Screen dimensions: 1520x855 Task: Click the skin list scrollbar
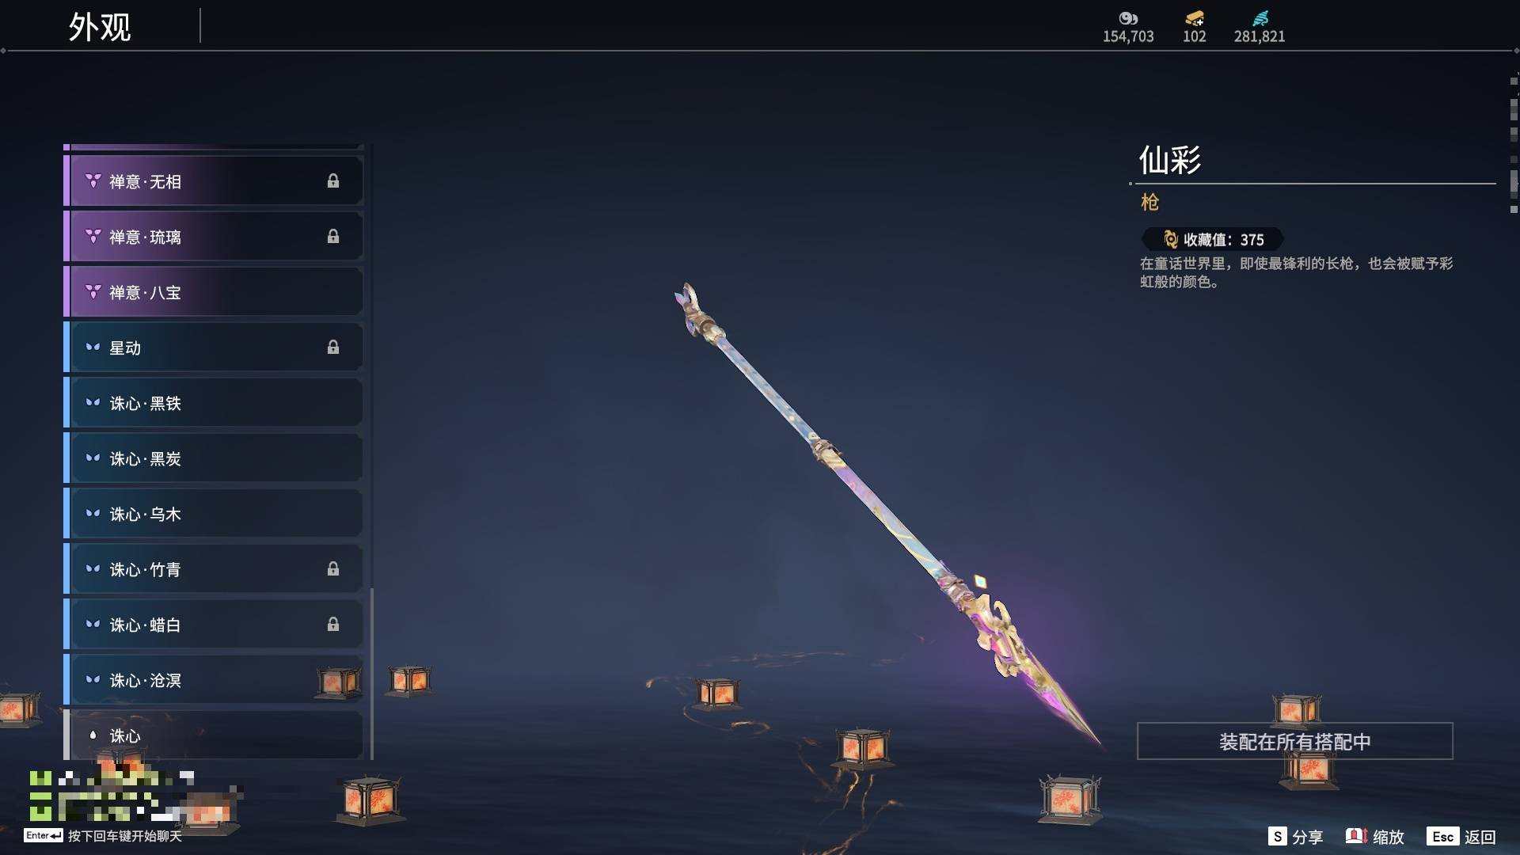click(371, 673)
